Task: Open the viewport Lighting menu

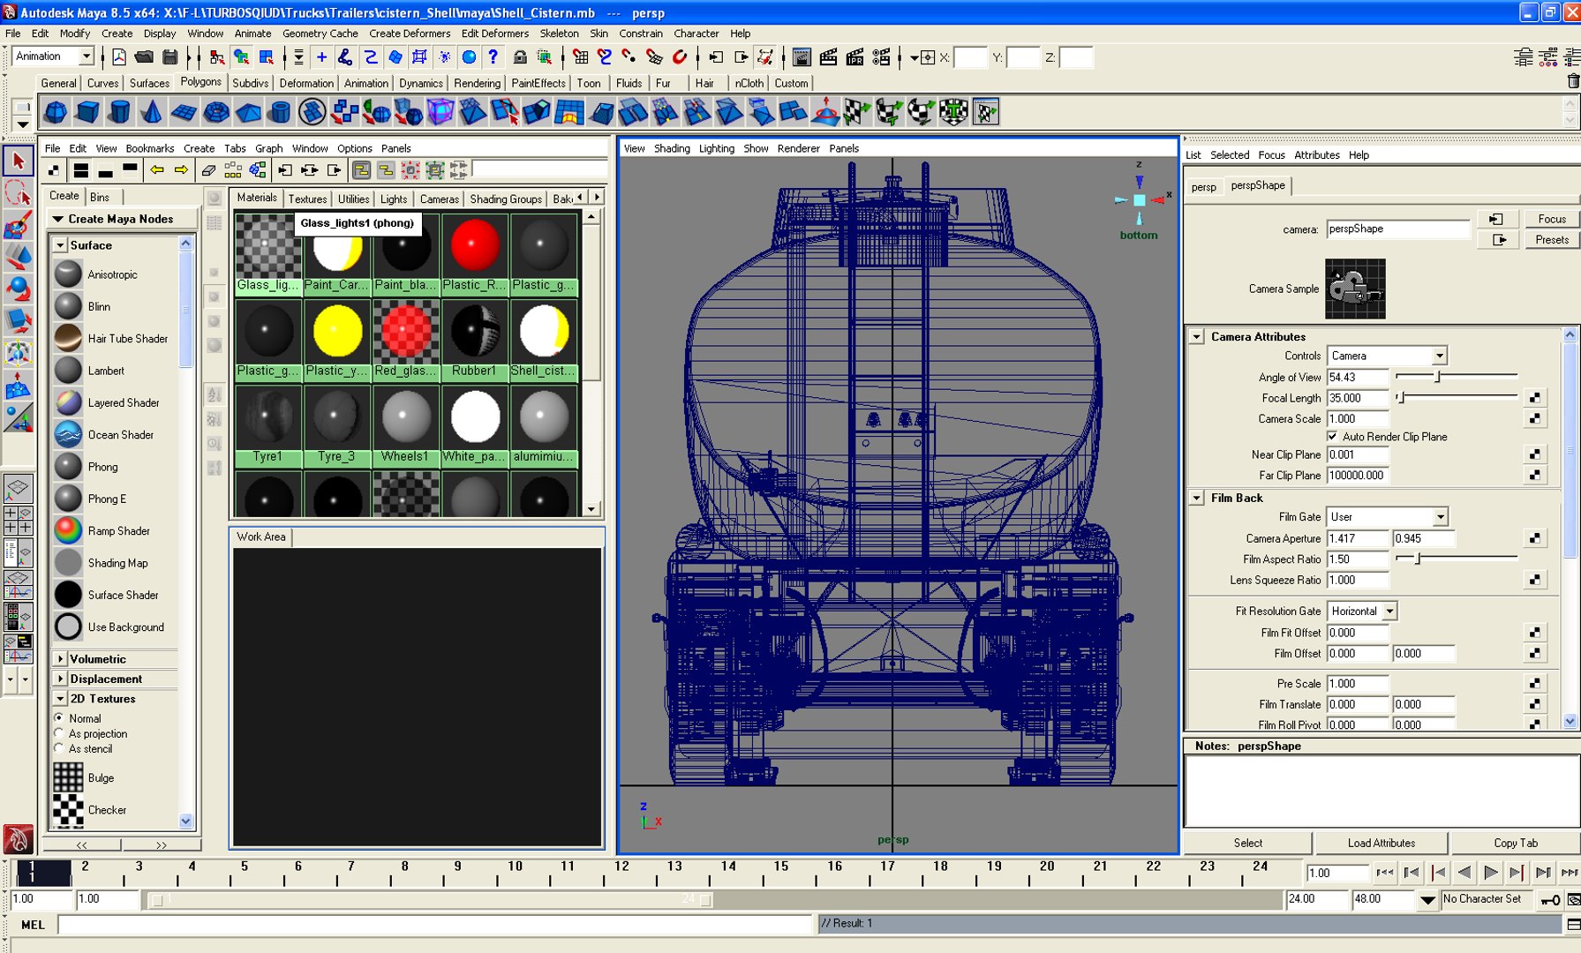Action: click(717, 148)
